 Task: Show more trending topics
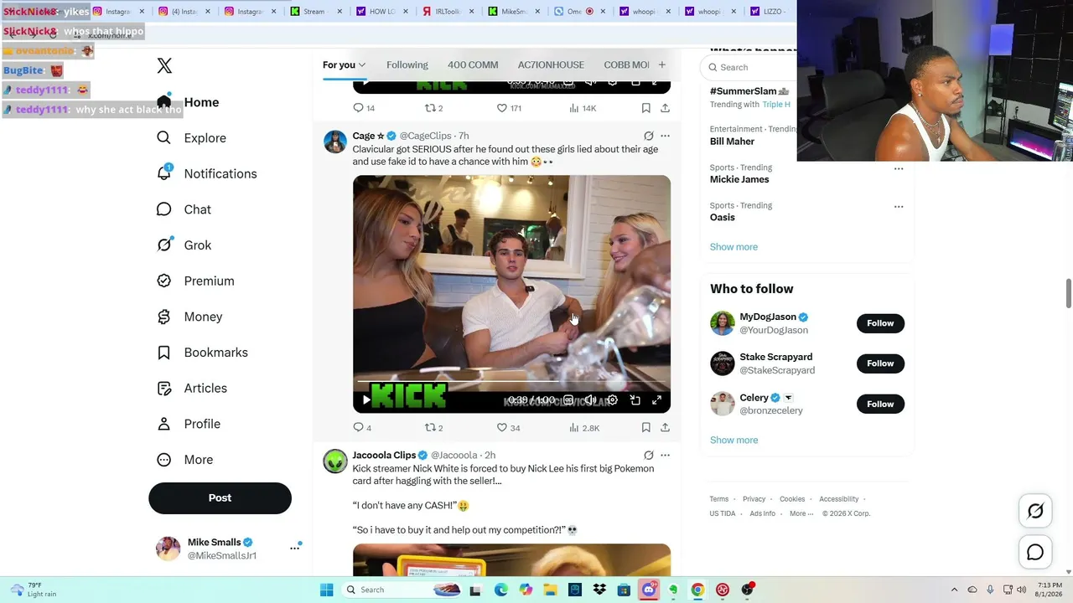(733, 247)
